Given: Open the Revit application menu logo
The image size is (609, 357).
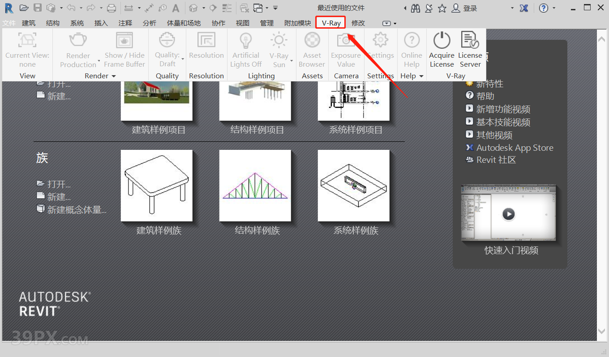Looking at the screenshot, I should point(9,8).
